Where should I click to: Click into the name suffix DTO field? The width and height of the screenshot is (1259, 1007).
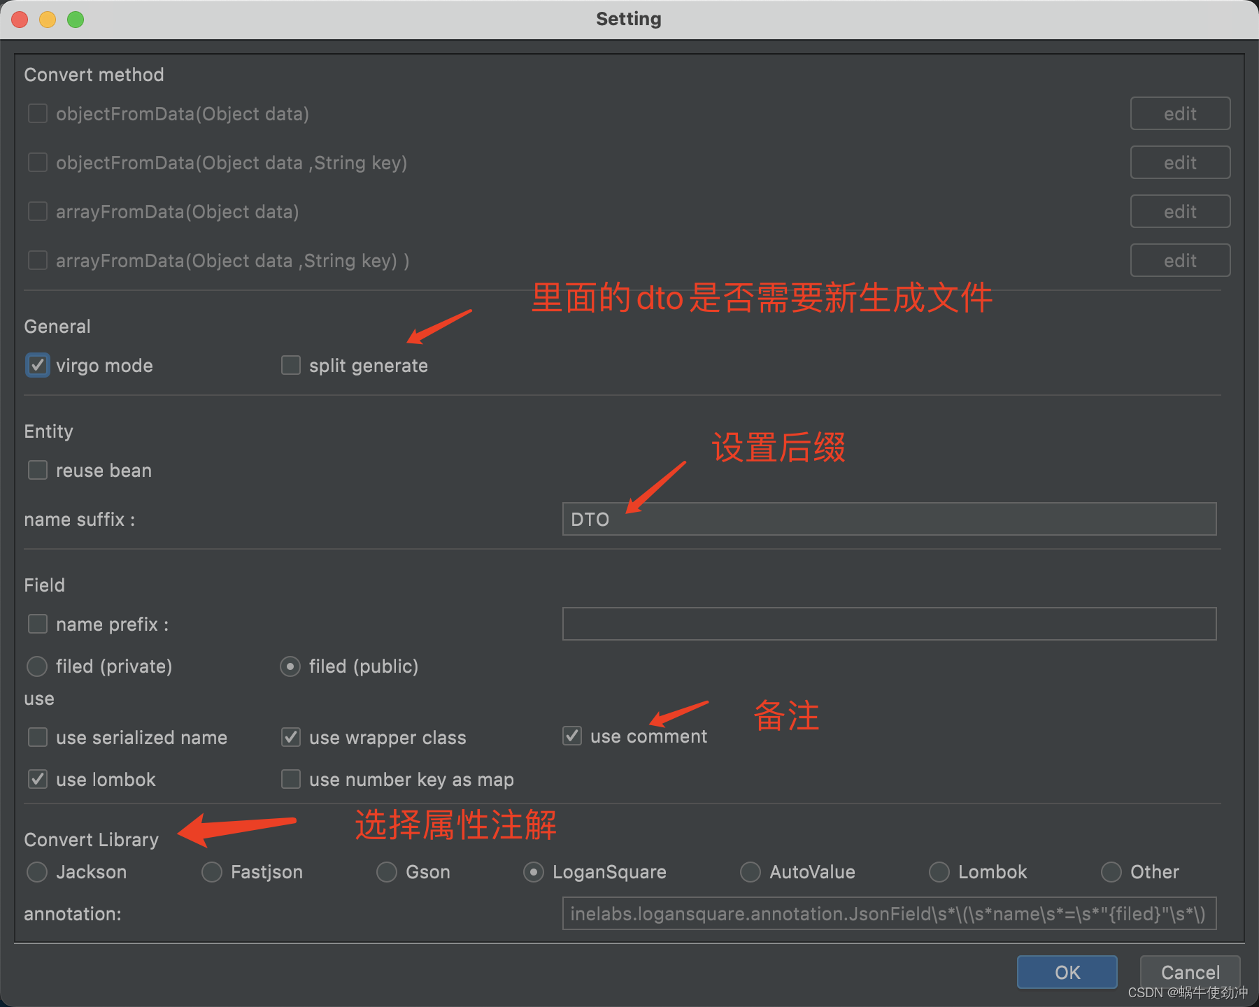pos(888,519)
